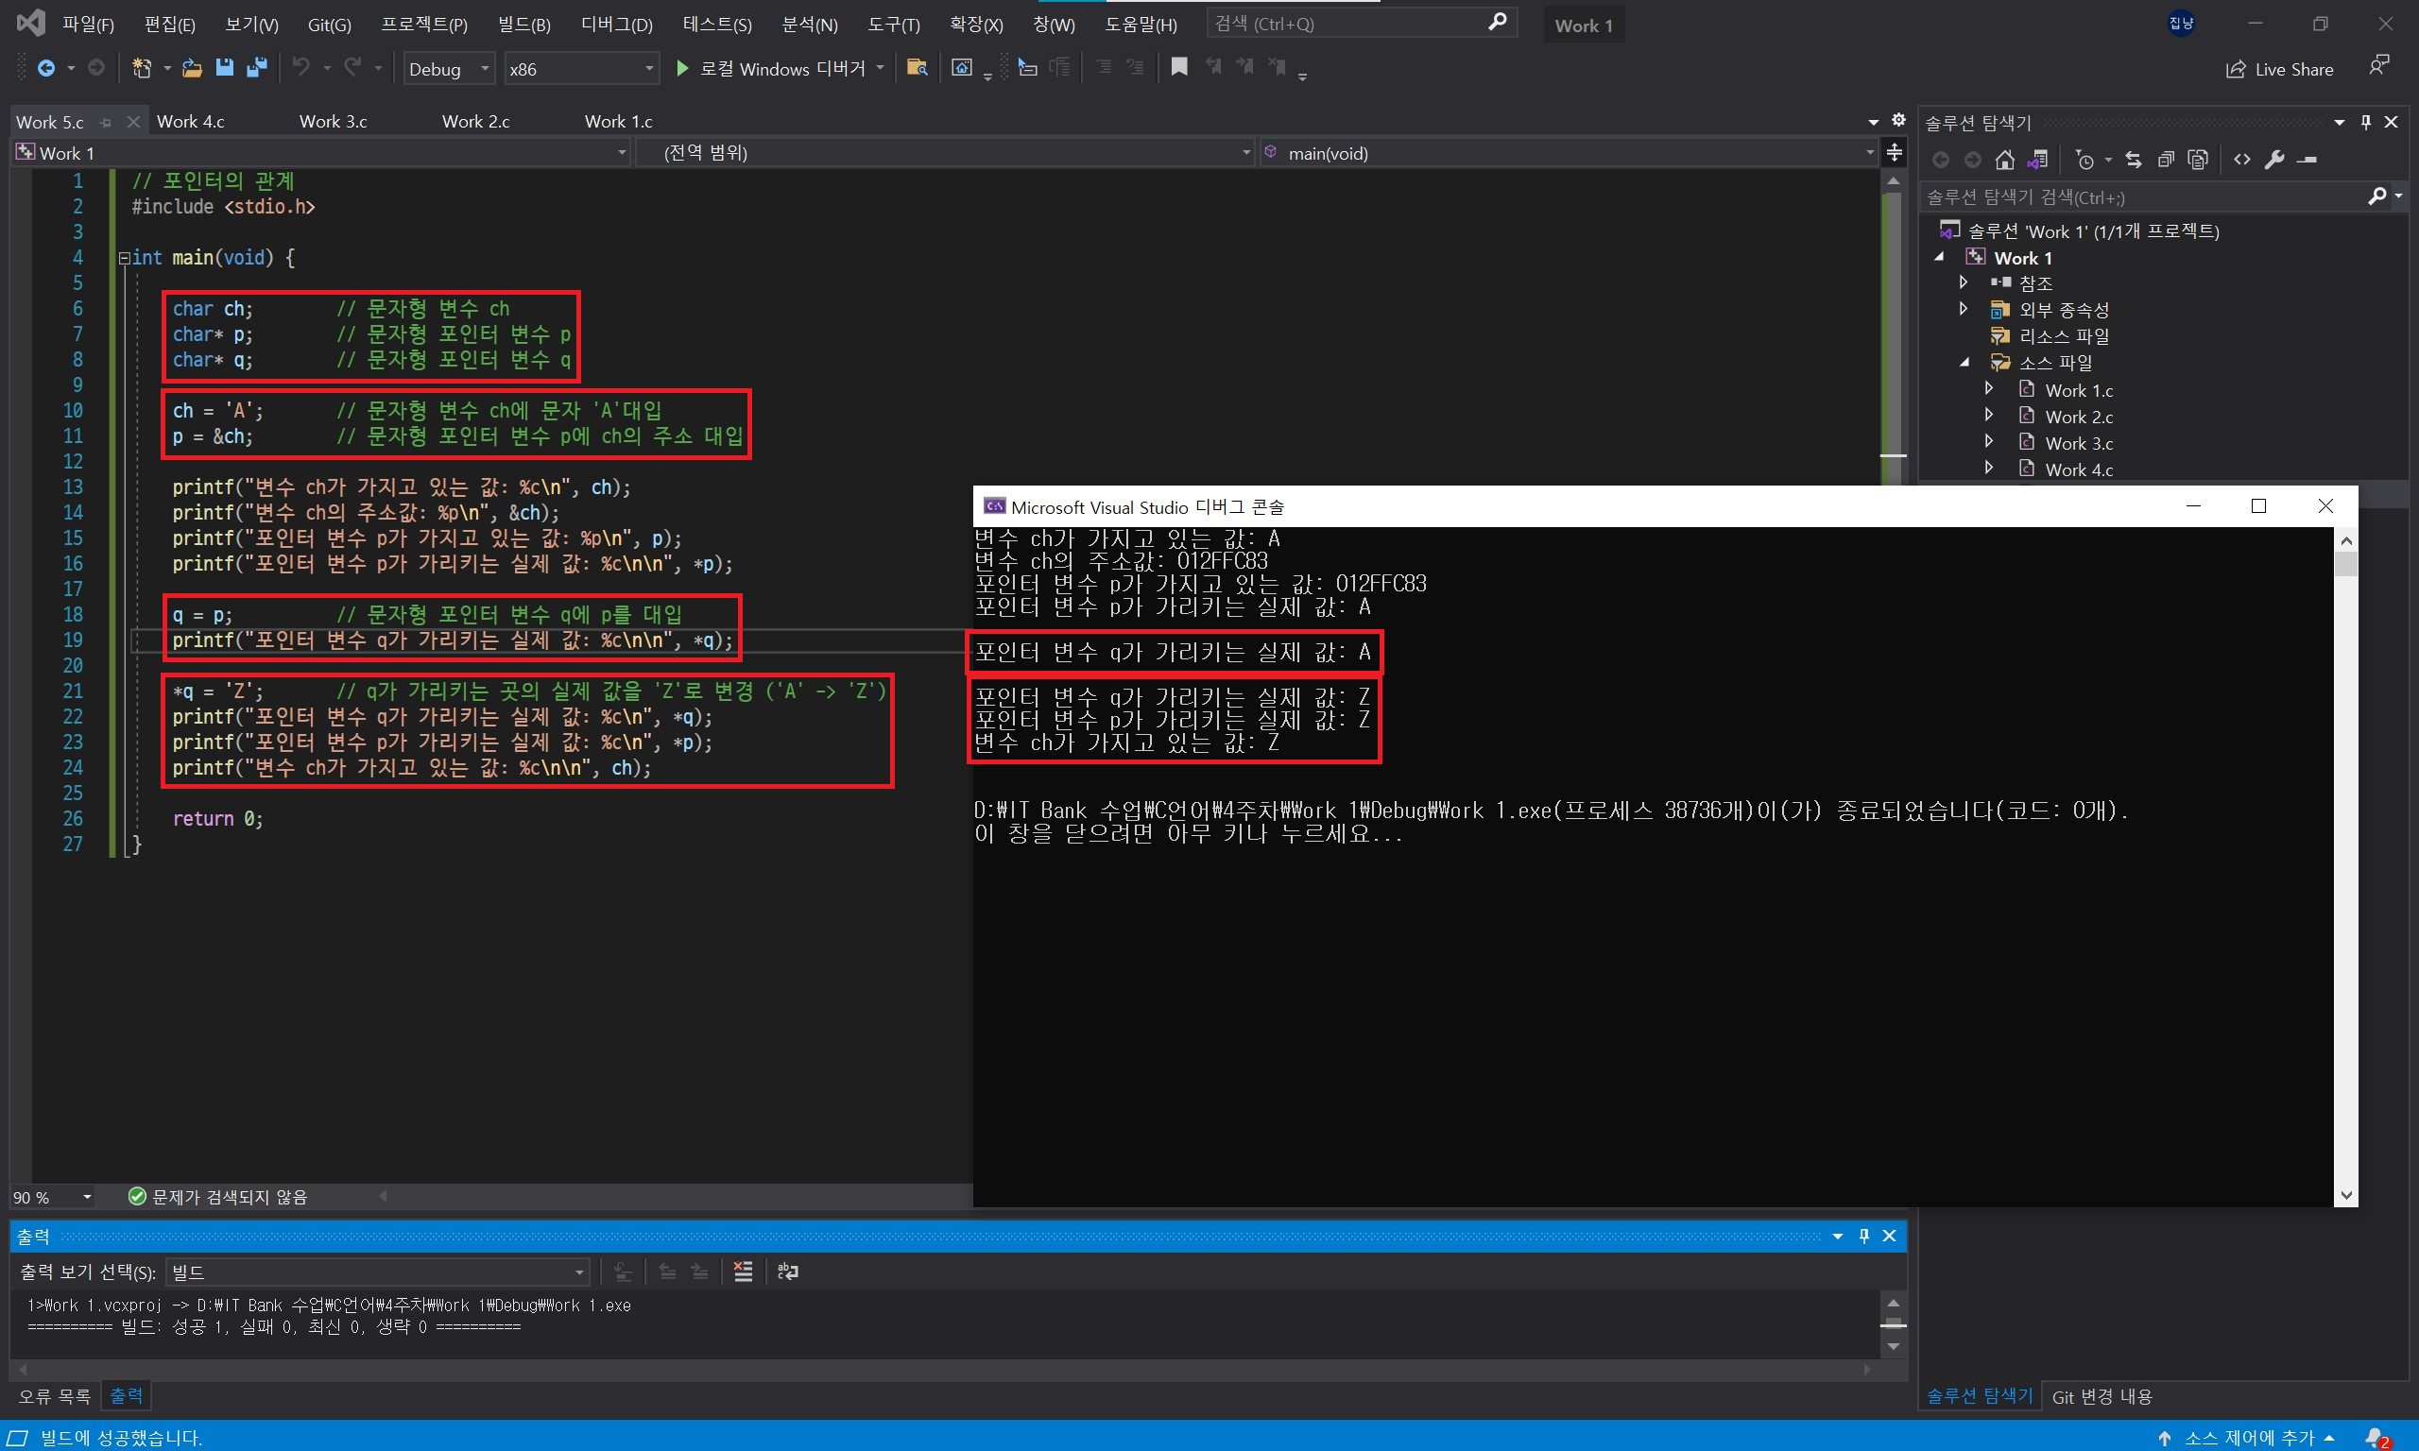Click the Open File folder icon

[x=193, y=67]
